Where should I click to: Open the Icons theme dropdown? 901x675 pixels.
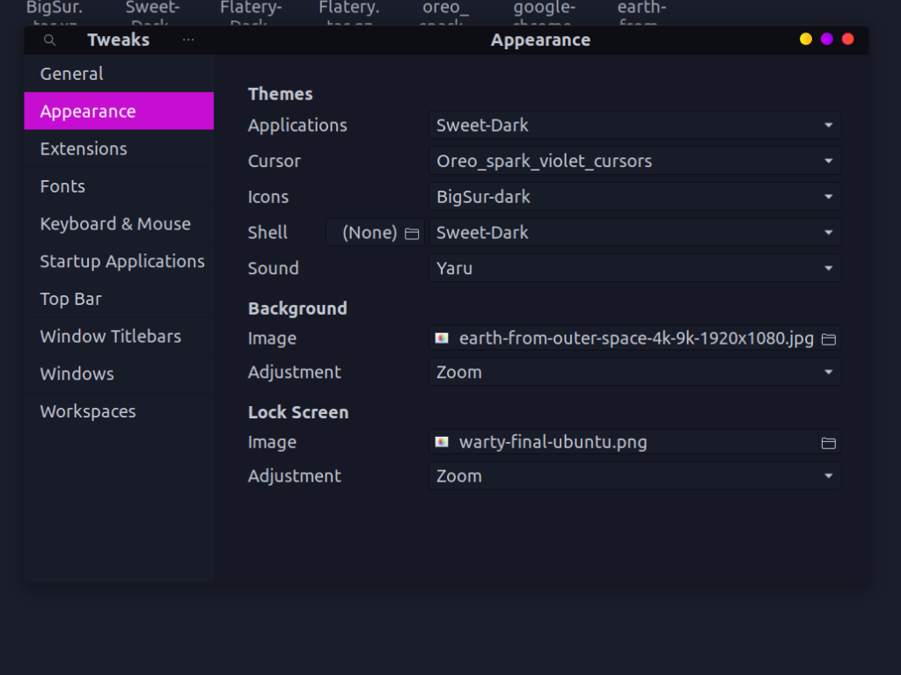coord(635,197)
